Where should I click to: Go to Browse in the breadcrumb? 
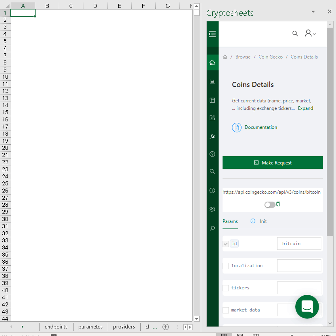click(243, 57)
